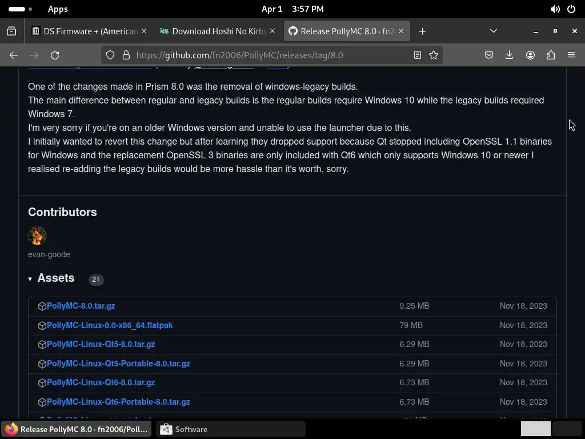Bookmark this page with star icon

pyautogui.click(x=434, y=55)
